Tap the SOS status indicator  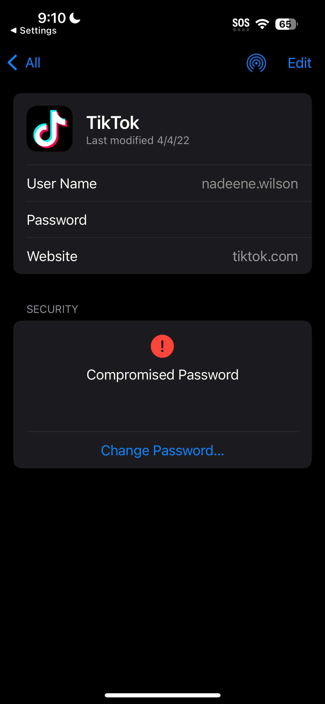tap(241, 24)
